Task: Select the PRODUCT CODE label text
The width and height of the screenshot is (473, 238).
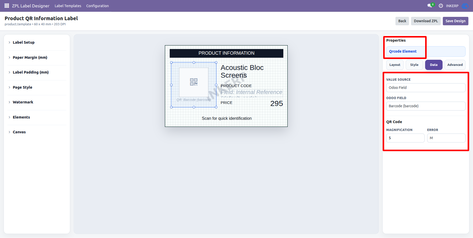Action: 236,86
